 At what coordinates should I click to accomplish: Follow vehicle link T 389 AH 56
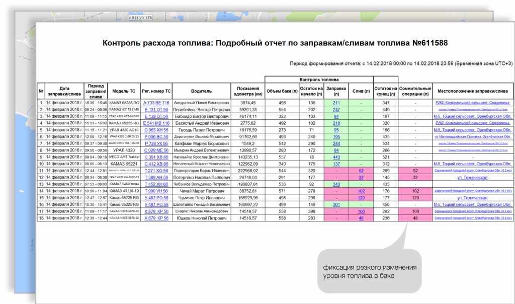156,178
